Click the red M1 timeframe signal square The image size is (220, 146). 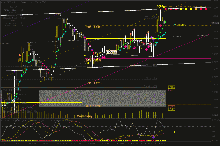[x=206, y=9]
